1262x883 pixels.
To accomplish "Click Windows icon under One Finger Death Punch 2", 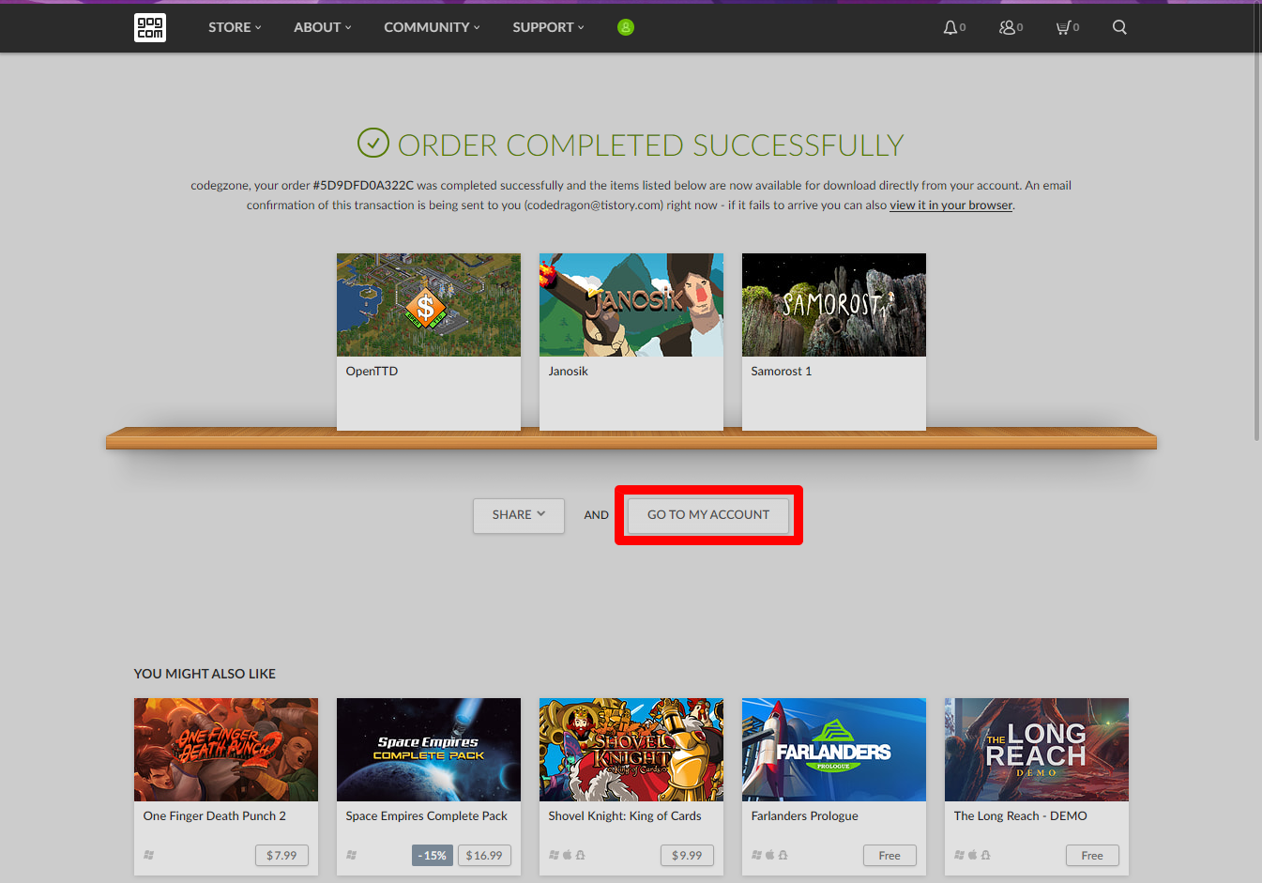I will pyautogui.click(x=148, y=855).
